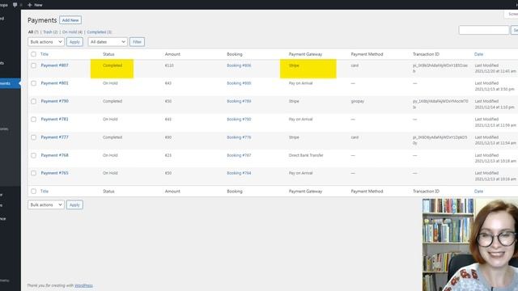Open Payment #777
Image resolution: width=518 pixels, height=291 pixels.
54,137
